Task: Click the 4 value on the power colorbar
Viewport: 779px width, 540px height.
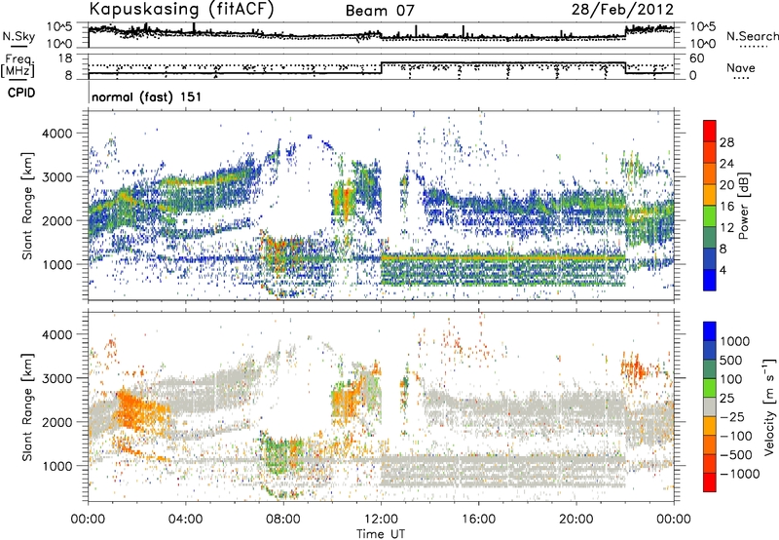Action: pos(723,271)
